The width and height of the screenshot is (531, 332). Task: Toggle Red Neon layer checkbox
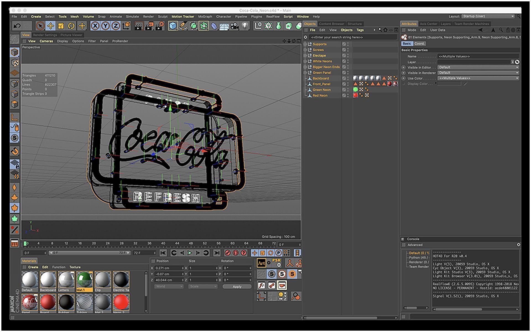(344, 95)
